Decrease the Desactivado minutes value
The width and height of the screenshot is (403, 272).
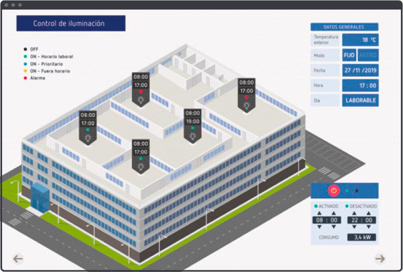[x=369, y=227]
